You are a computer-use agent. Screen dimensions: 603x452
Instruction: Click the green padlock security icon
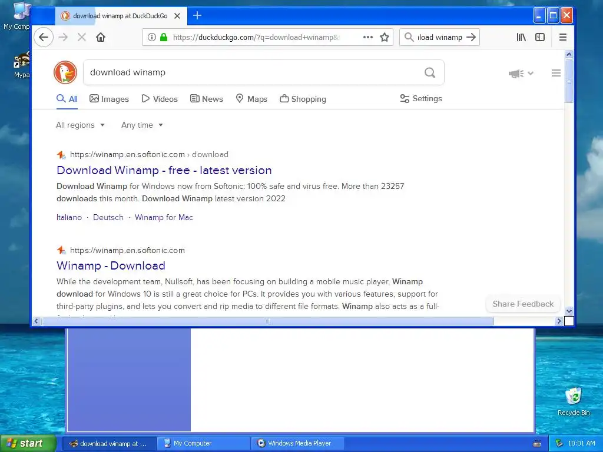pyautogui.click(x=164, y=37)
